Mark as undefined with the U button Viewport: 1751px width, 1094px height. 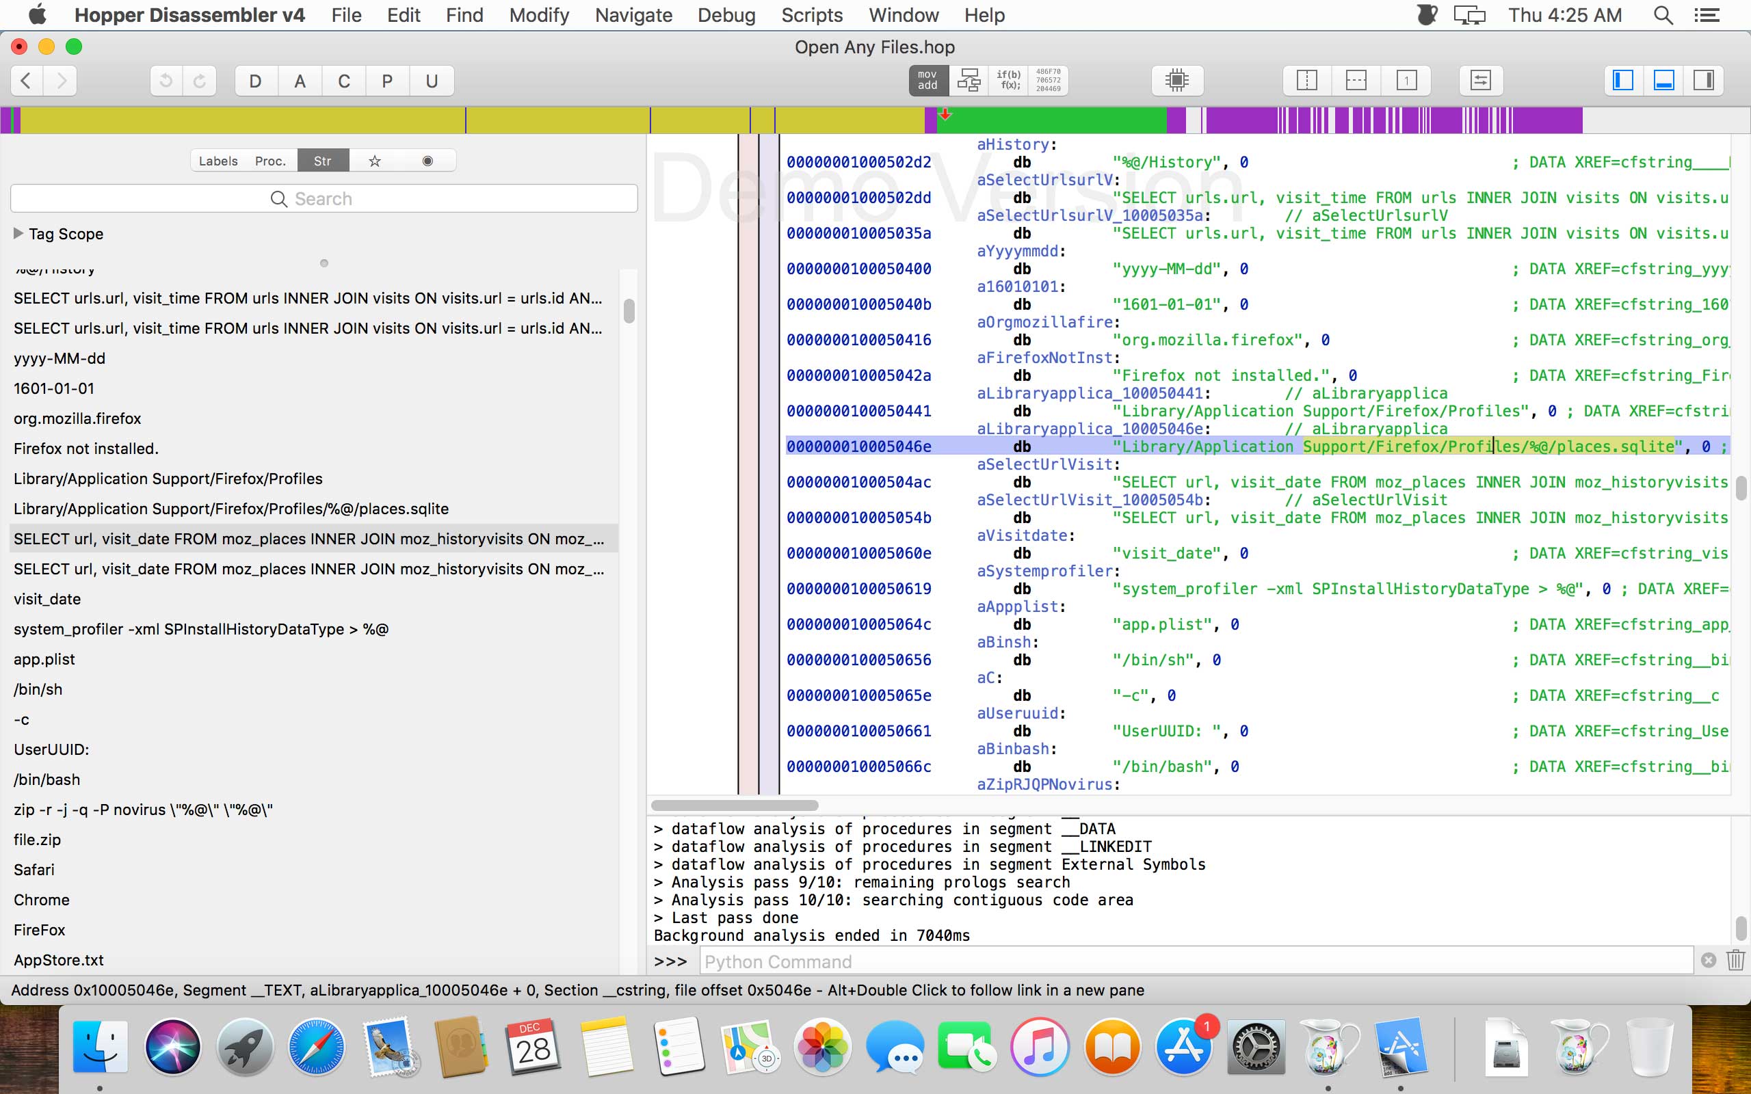coord(432,80)
